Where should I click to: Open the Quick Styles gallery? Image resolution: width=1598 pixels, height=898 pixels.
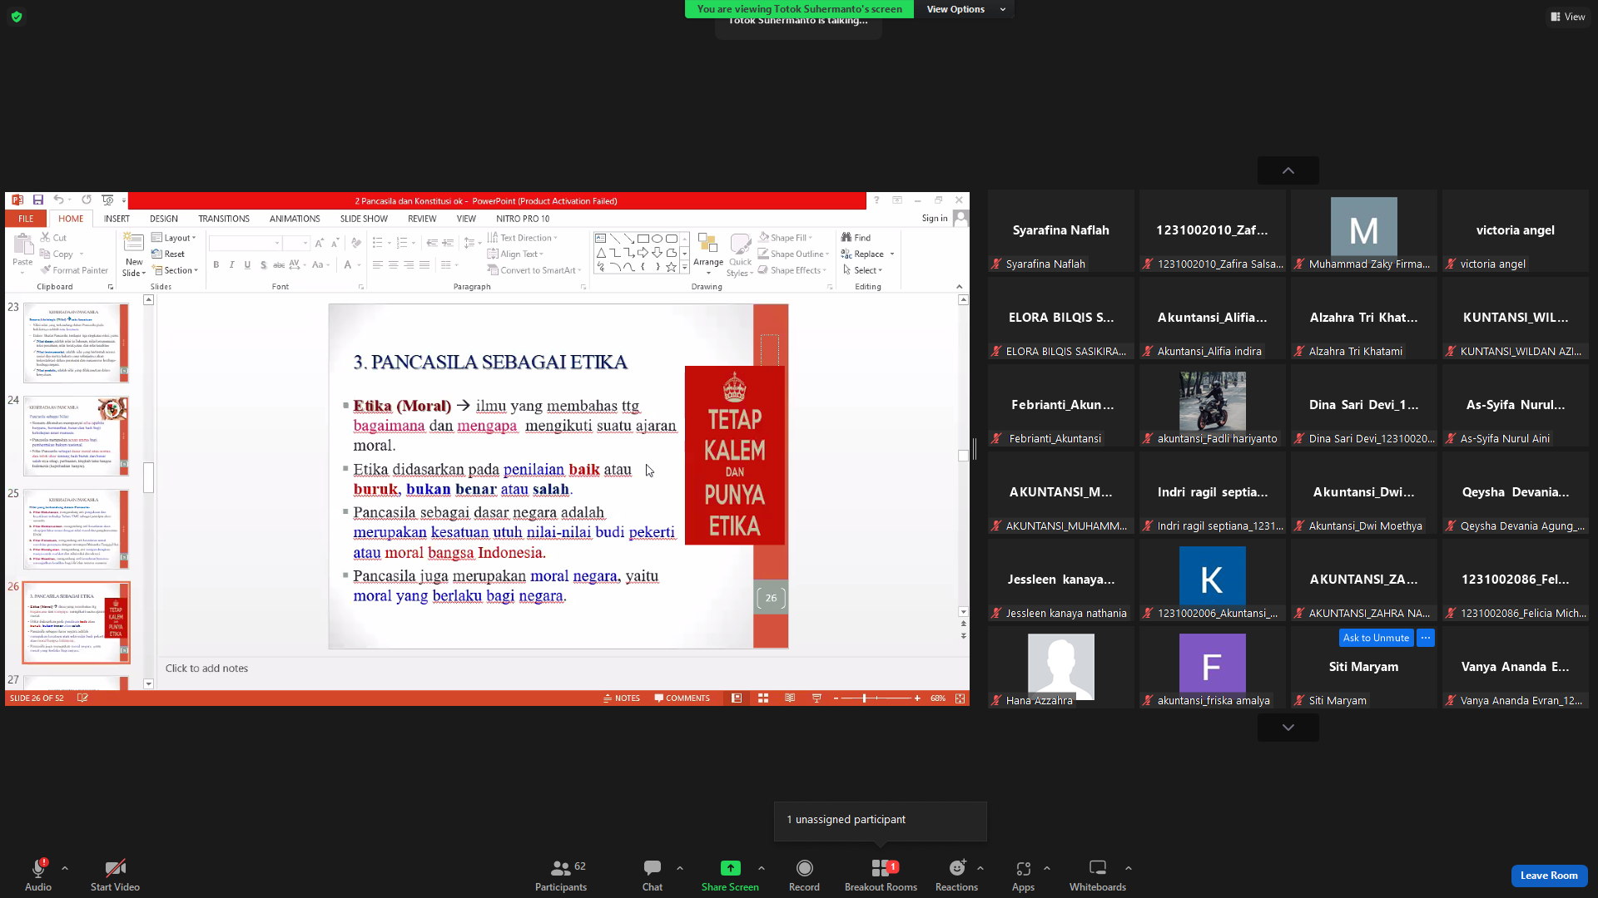pyautogui.click(x=740, y=254)
